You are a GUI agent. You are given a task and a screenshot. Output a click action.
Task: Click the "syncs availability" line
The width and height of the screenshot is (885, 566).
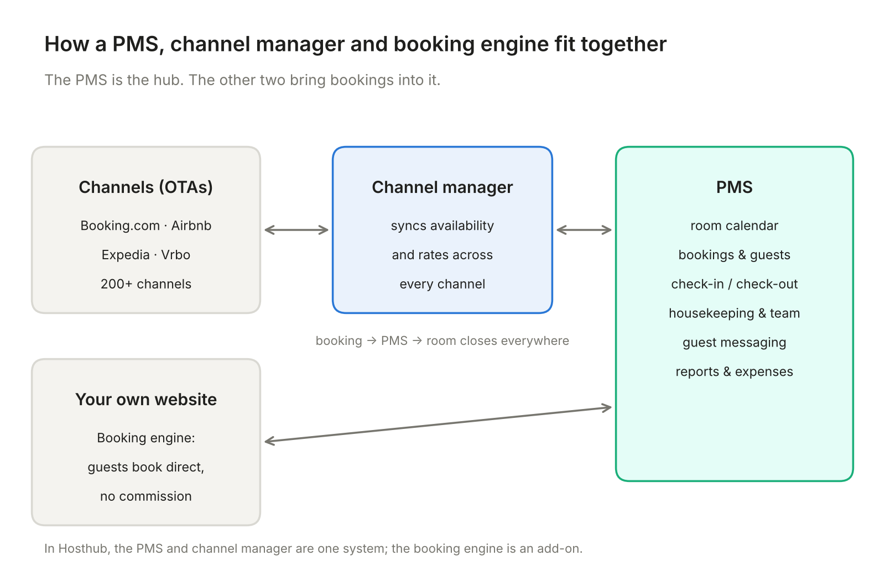point(442,226)
